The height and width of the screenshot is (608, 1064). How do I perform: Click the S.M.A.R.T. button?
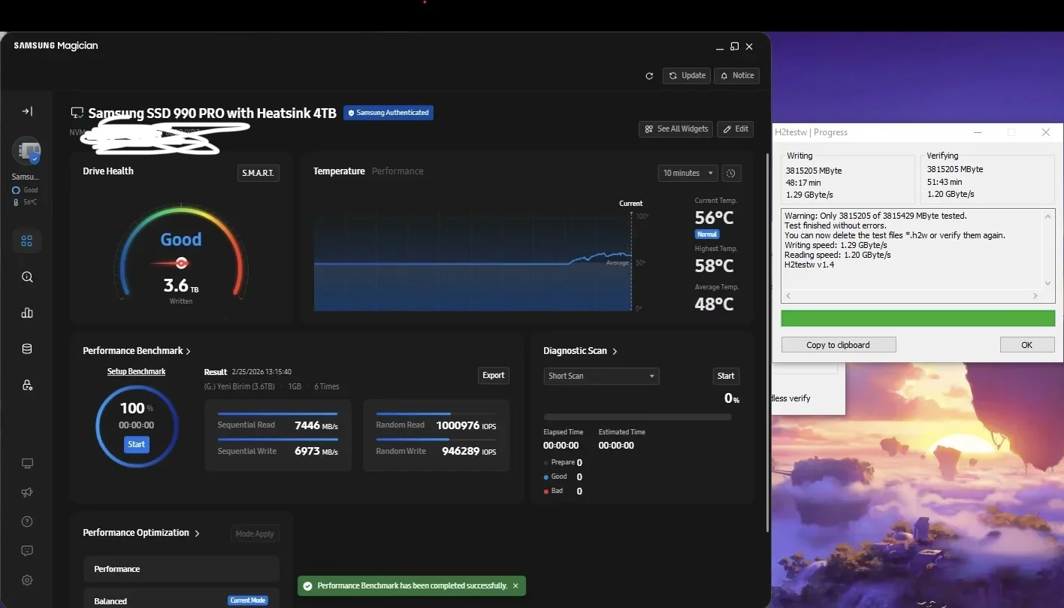pyautogui.click(x=258, y=173)
